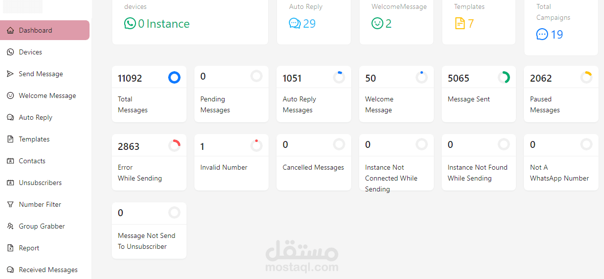The width and height of the screenshot is (604, 279).
Task: Navigate to Contacts in sidebar
Action: click(x=45, y=161)
